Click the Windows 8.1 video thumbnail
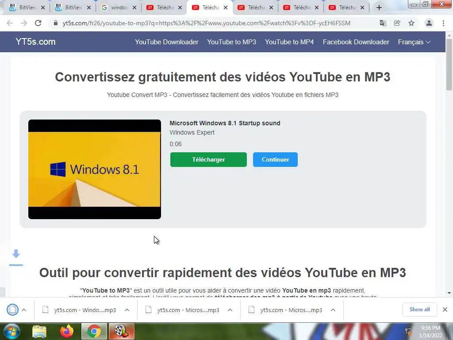Viewport: 453px width, 340px height. pos(95,169)
